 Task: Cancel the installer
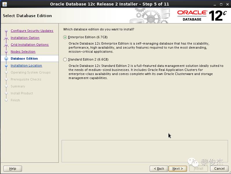click(x=219, y=168)
